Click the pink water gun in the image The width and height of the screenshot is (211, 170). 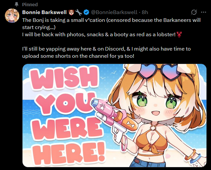[114, 117]
